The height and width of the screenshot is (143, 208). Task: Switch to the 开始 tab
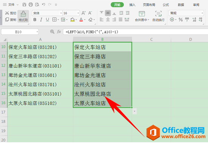(117, 5)
